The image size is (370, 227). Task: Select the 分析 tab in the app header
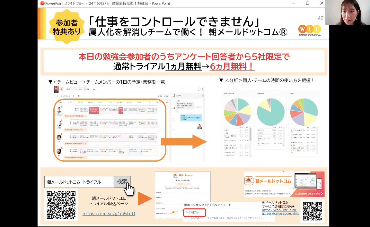[x=87, y=89]
